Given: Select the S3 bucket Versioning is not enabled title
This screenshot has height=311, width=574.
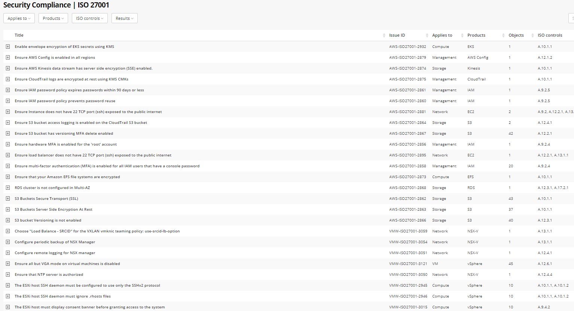Looking at the screenshot, I should pyautogui.click(x=48, y=220).
